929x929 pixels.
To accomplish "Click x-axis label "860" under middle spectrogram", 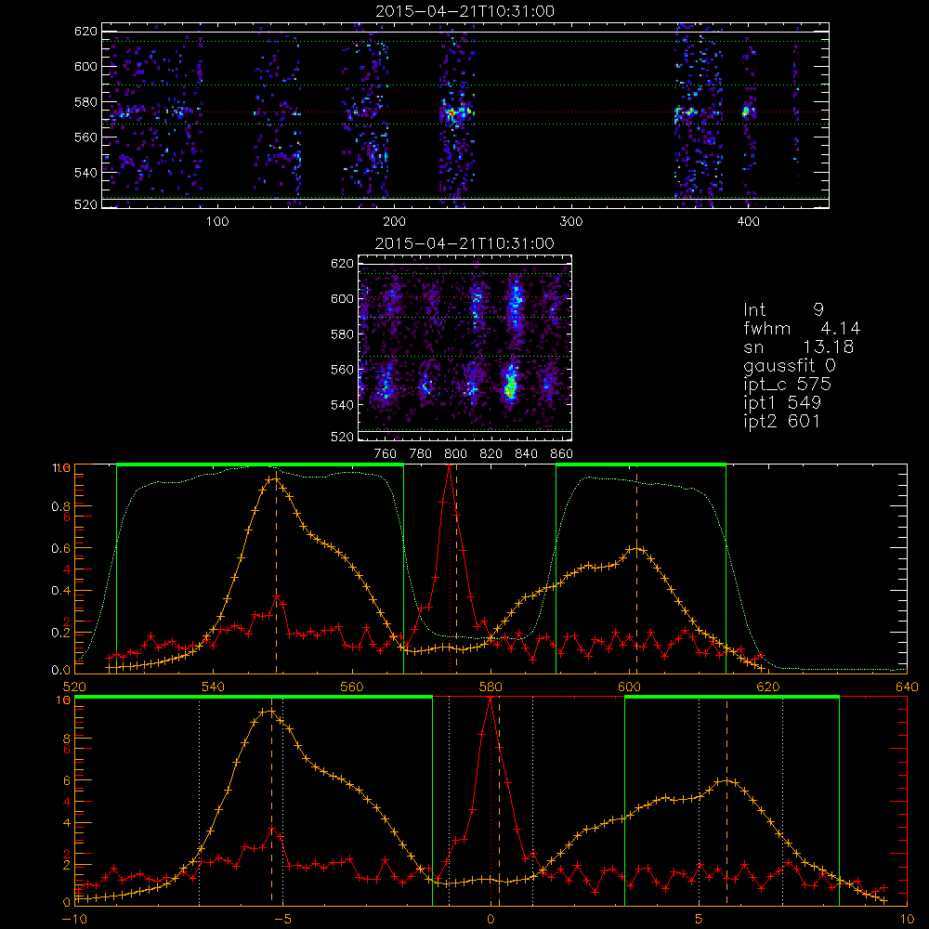I will click(x=562, y=454).
